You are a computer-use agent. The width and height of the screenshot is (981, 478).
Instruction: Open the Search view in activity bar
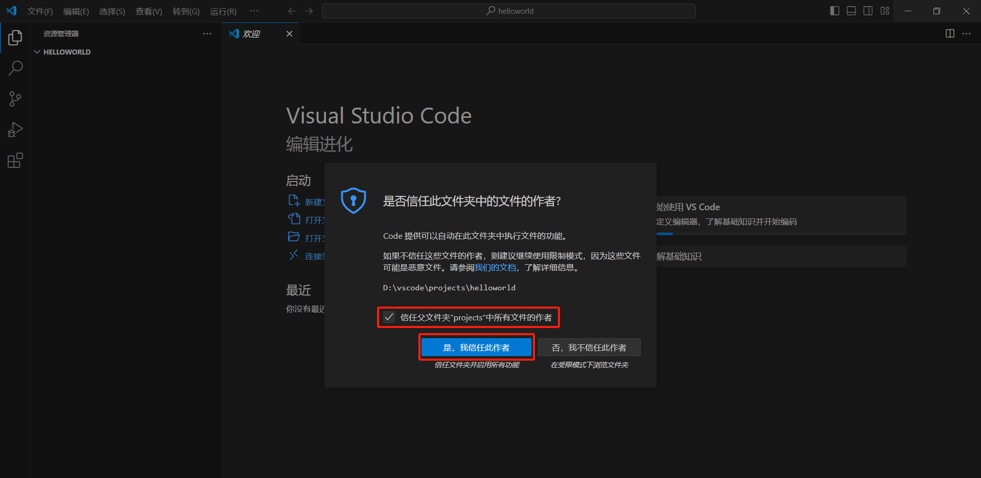(x=15, y=68)
